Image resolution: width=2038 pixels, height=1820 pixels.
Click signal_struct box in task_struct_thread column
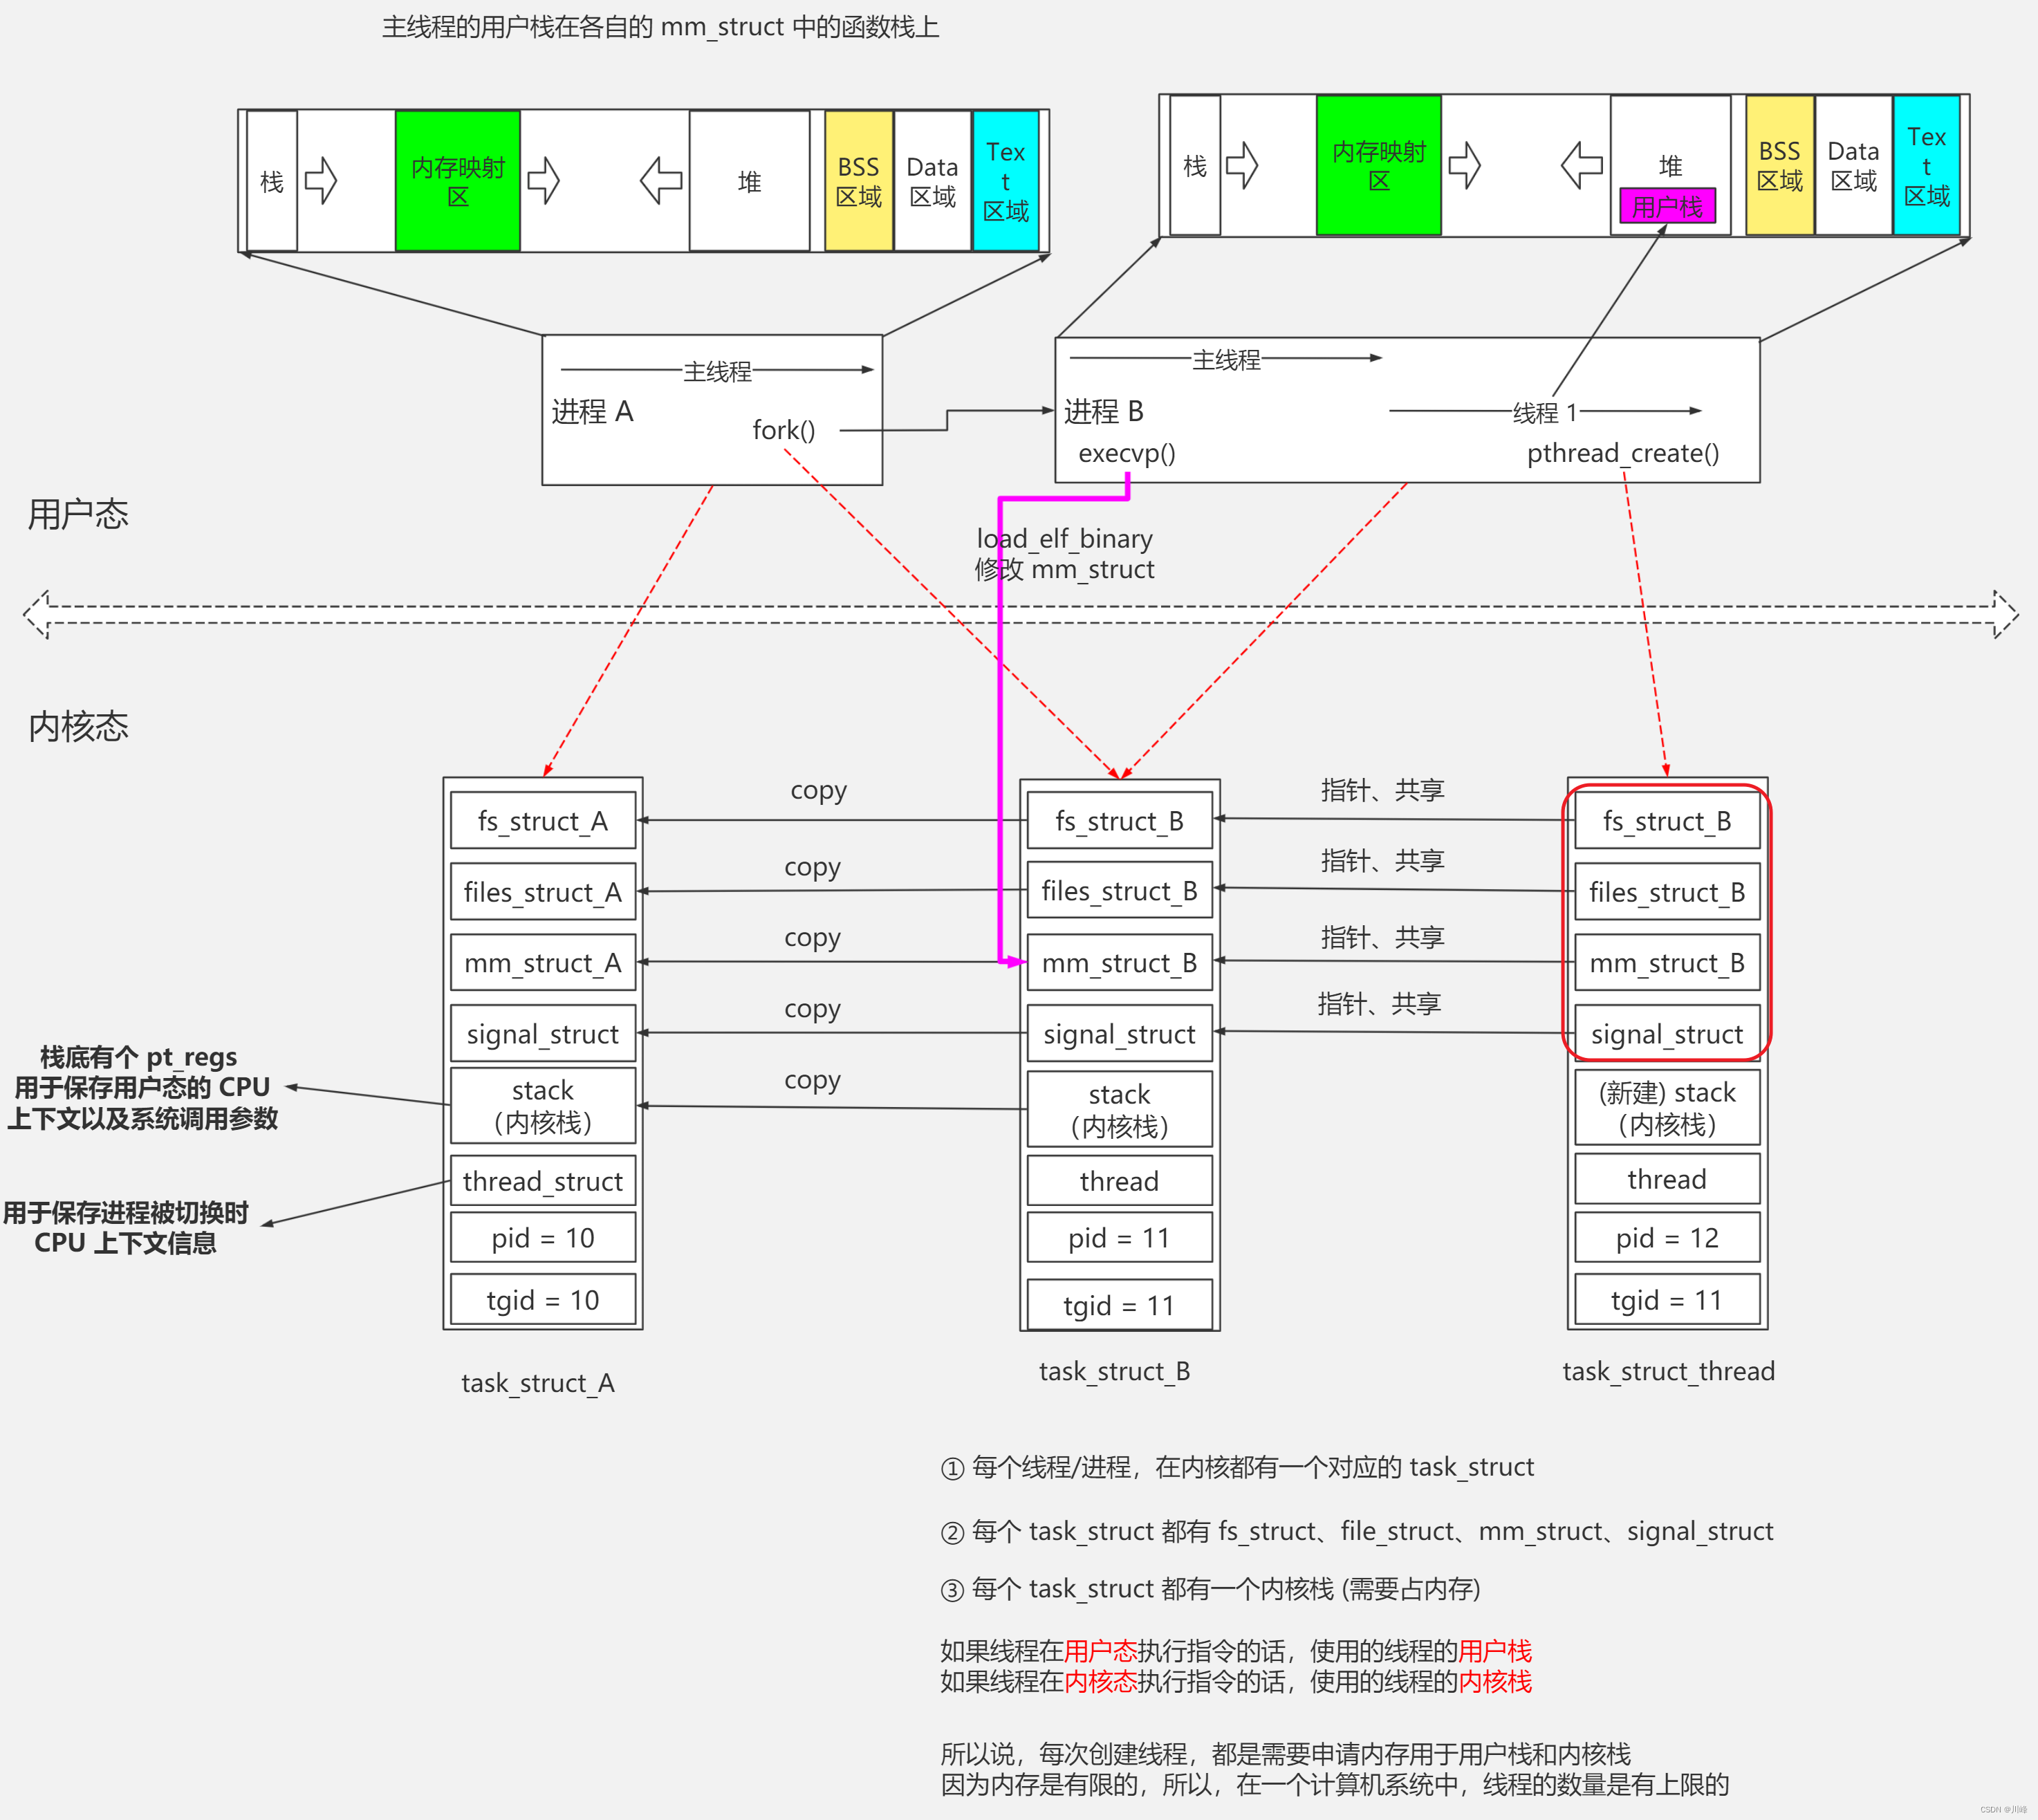[1667, 1034]
